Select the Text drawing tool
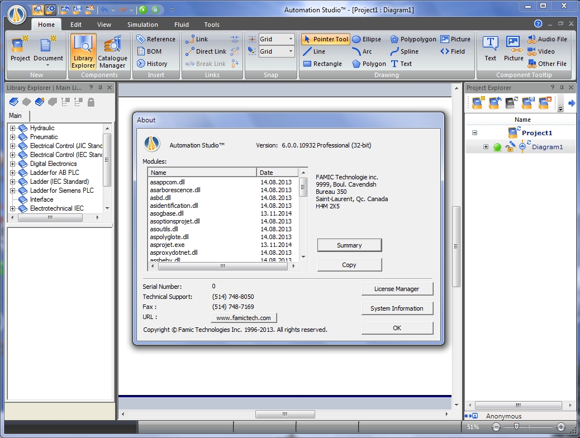 [x=401, y=64]
